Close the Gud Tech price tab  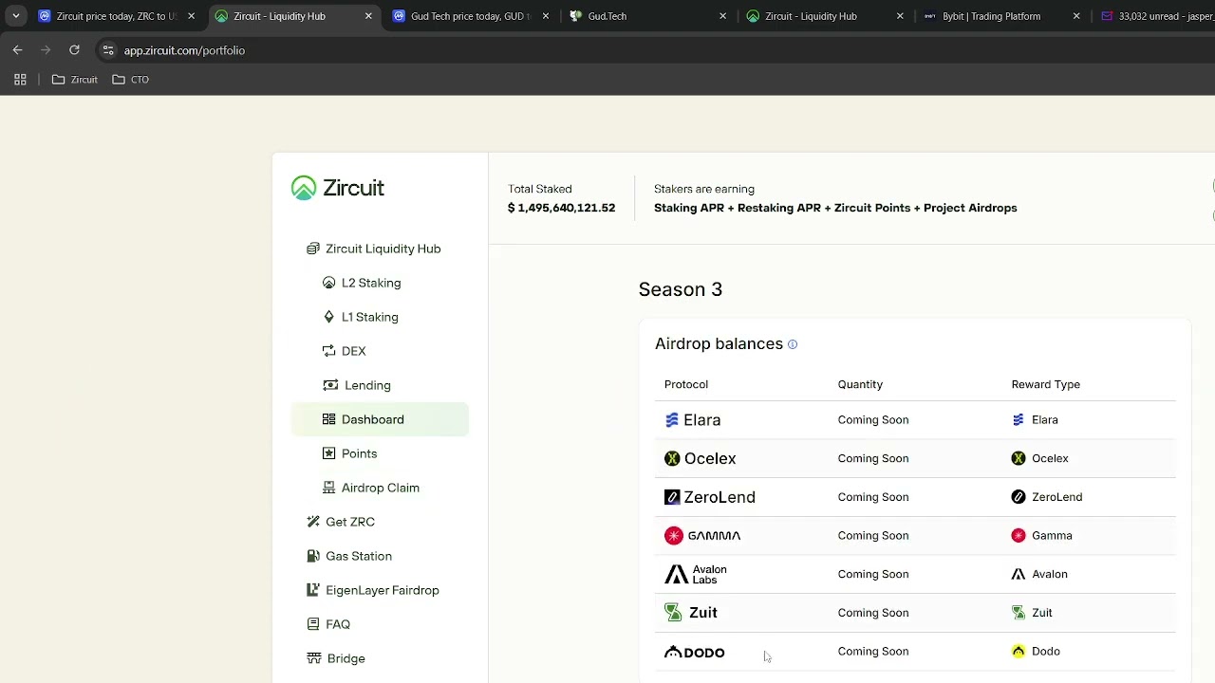tap(546, 16)
